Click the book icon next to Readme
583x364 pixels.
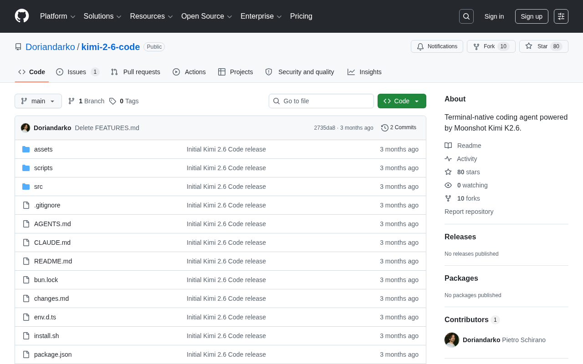point(448,146)
